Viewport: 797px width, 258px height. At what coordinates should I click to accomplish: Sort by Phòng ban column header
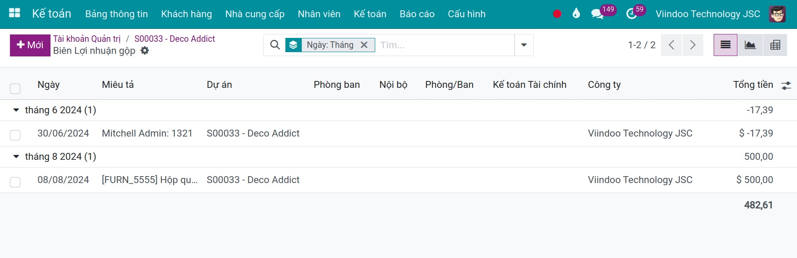click(337, 84)
